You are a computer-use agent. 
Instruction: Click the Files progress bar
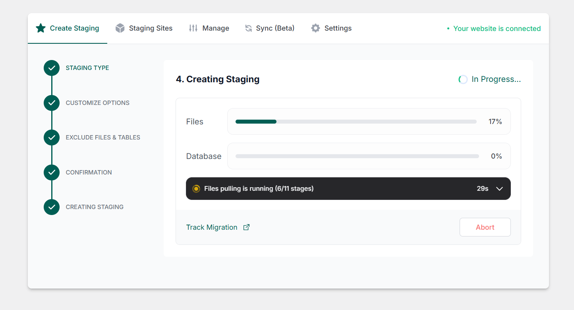point(356,122)
